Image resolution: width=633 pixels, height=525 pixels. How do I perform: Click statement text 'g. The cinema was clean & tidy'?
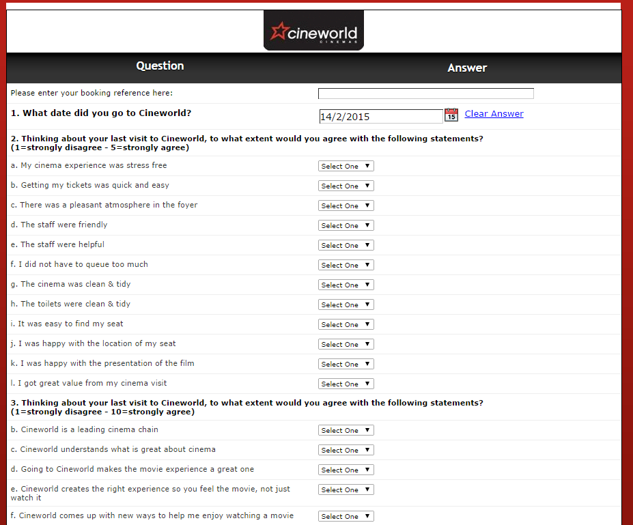tap(70, 284)
